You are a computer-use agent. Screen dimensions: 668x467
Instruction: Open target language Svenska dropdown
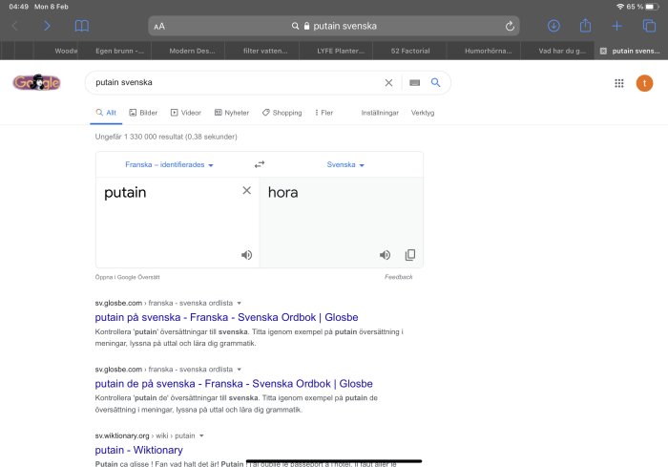345,164
